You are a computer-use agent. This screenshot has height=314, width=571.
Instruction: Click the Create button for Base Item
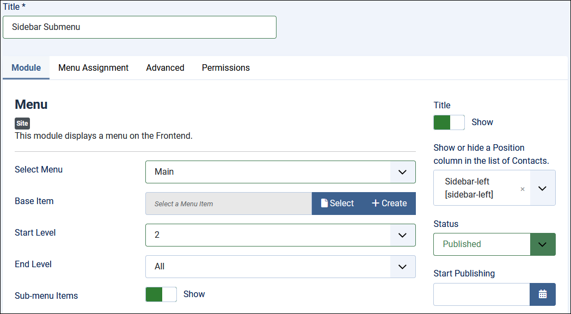389,204
